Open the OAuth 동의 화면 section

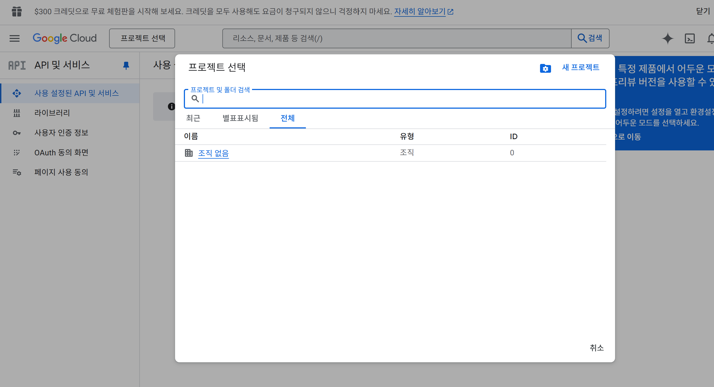coord(61,152)
